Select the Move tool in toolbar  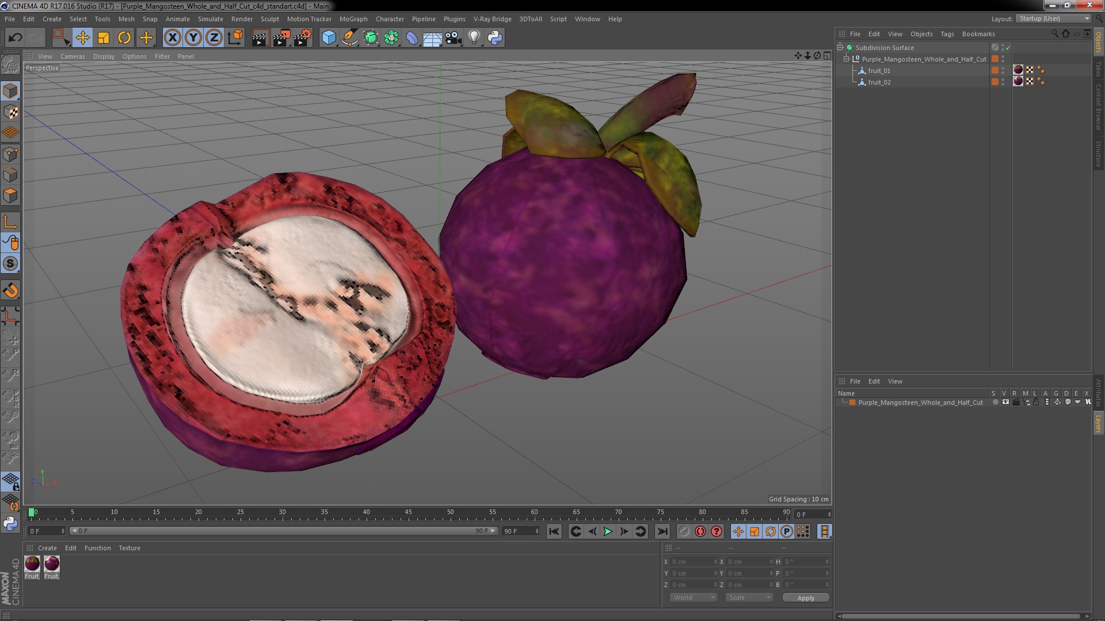[x=82, y=38]
